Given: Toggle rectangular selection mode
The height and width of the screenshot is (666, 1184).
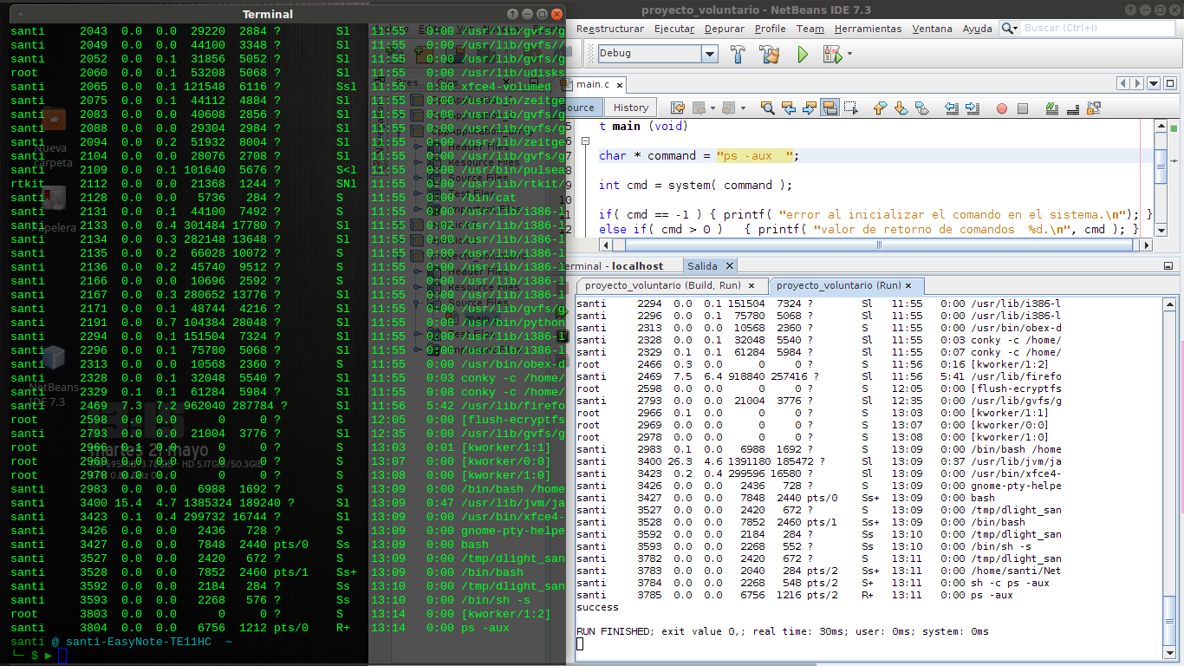Looking at the screenshot, I should 851,108.
